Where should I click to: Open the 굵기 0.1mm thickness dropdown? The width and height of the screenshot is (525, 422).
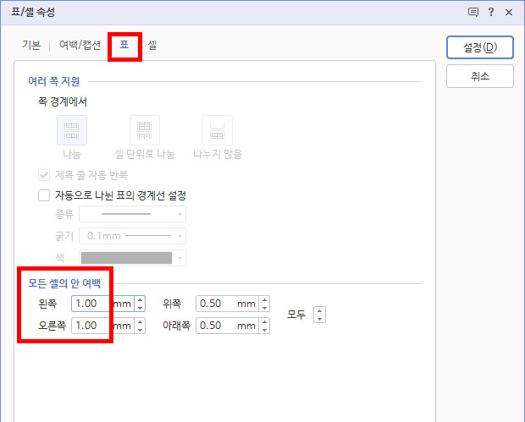point(132,236)
